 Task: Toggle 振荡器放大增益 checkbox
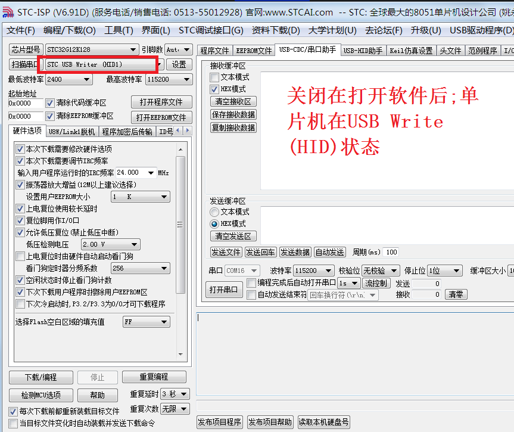coord(20,185)
